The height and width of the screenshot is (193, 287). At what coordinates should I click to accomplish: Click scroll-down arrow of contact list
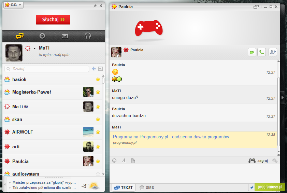103,174
